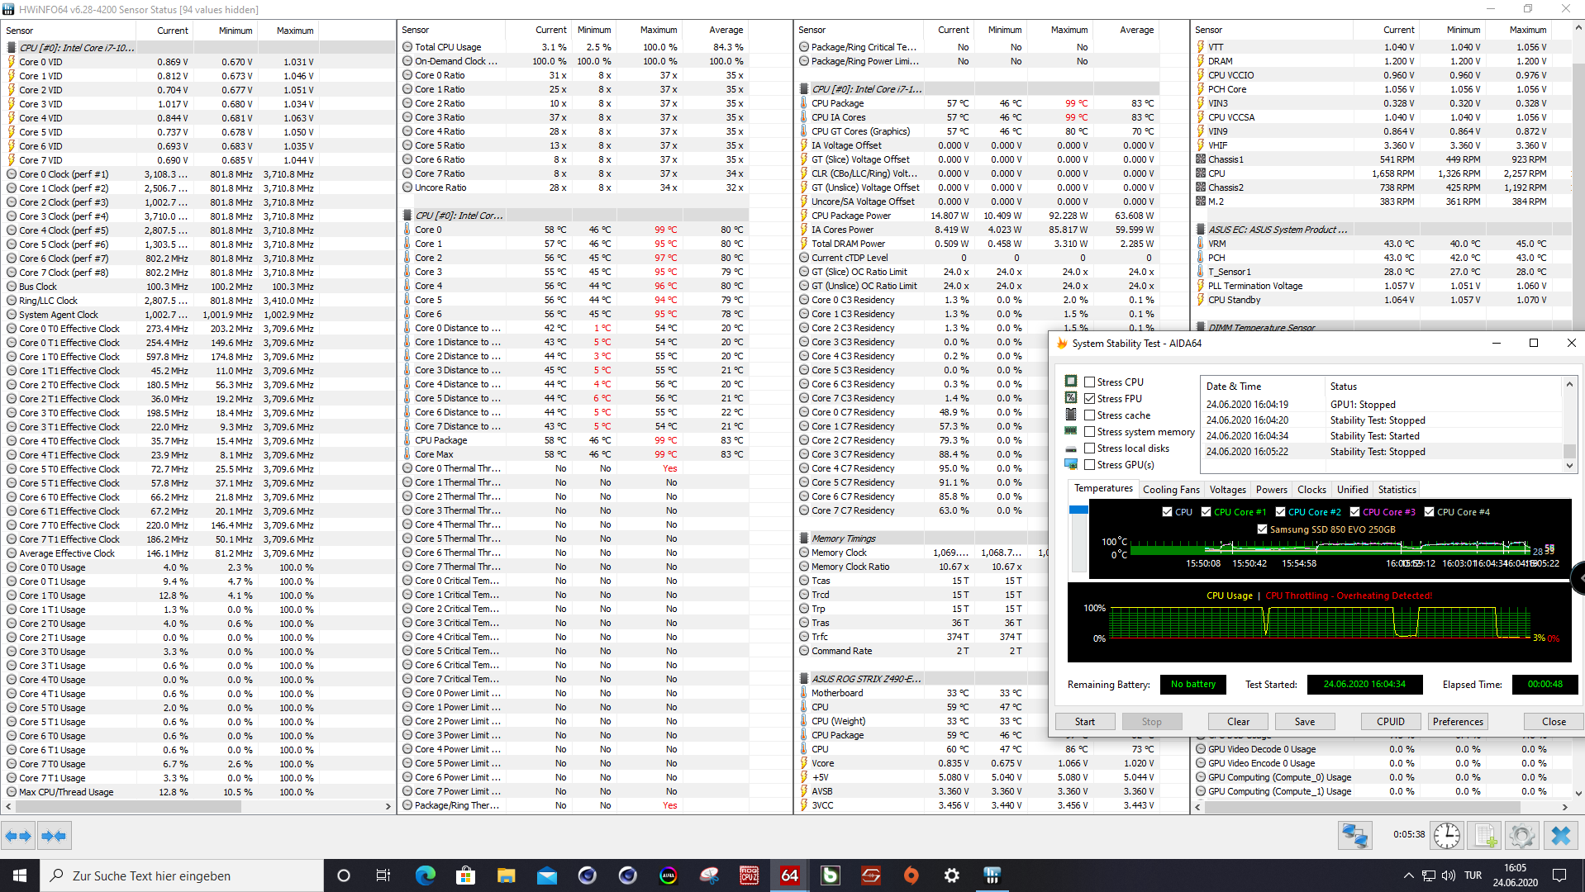Start HWiNFO logging with sheet icon

[1485, 836]
